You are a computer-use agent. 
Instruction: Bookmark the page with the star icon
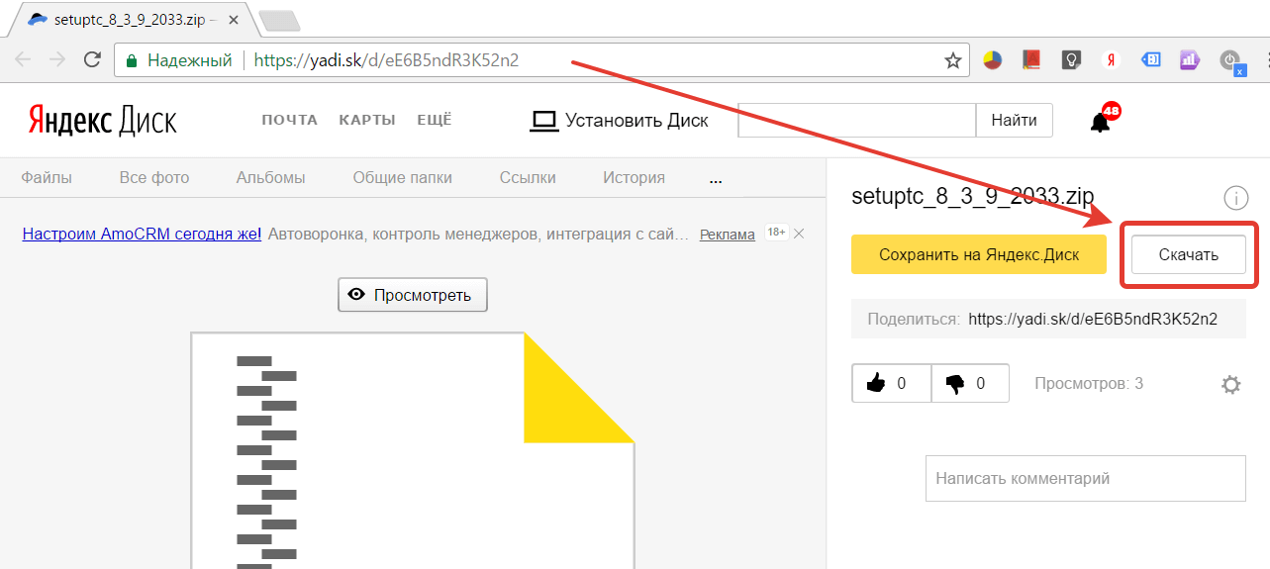[953, 60]
